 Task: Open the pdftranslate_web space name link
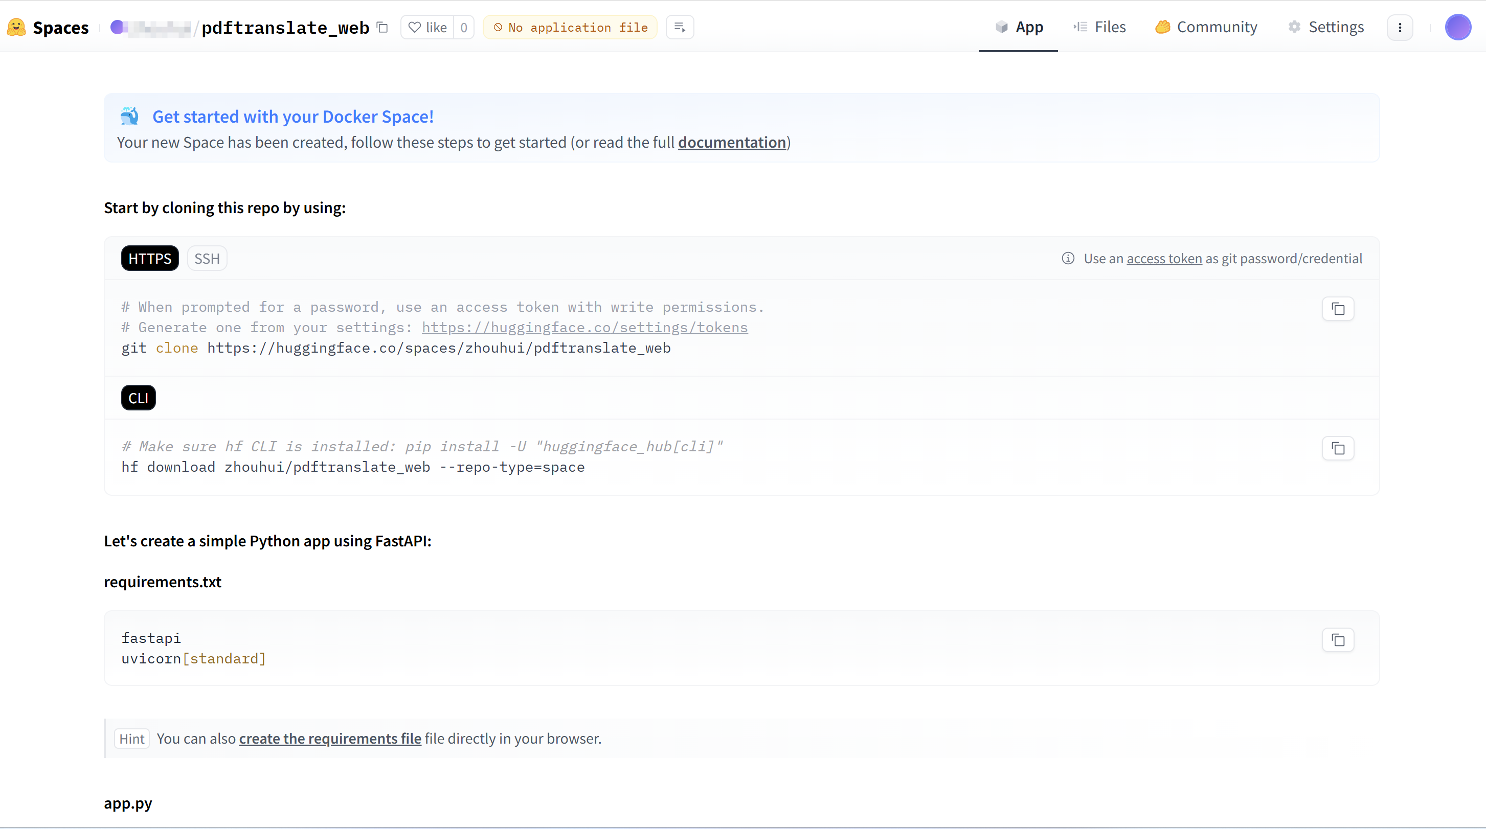(x=285, y=27)
